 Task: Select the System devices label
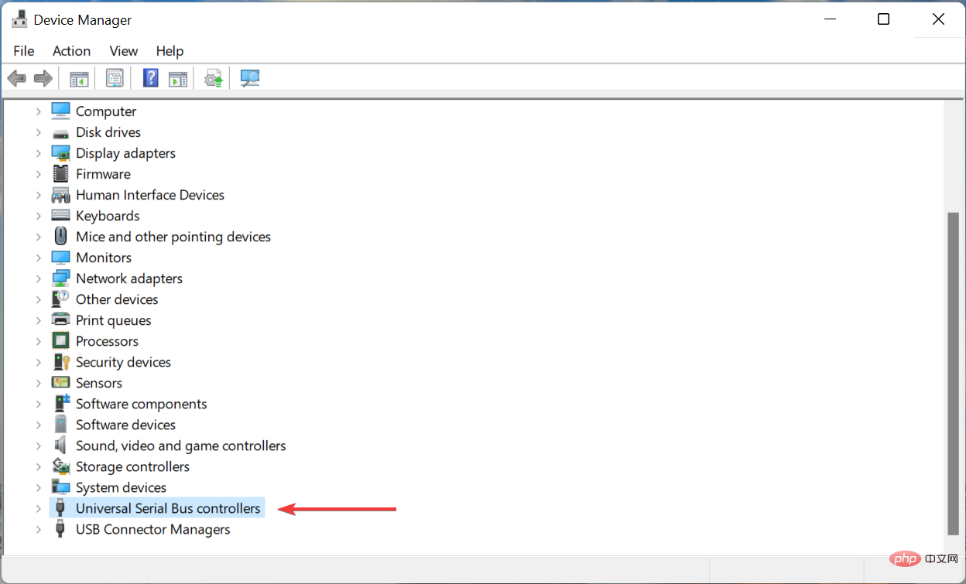pyautogui.click(x=121, y=487)
